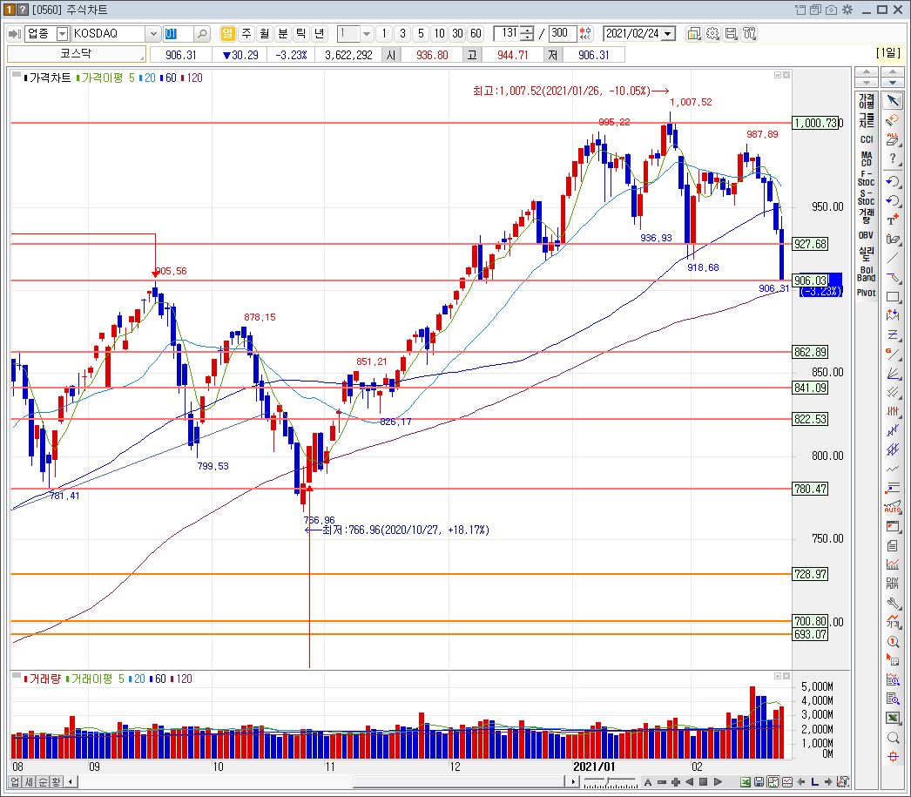The image size is (911, 797).
Task: Click the magnifier with number one icon
Action: click(893, 641)
